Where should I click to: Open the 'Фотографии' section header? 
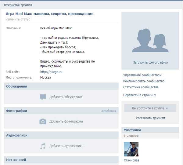(x=16, y=111)
